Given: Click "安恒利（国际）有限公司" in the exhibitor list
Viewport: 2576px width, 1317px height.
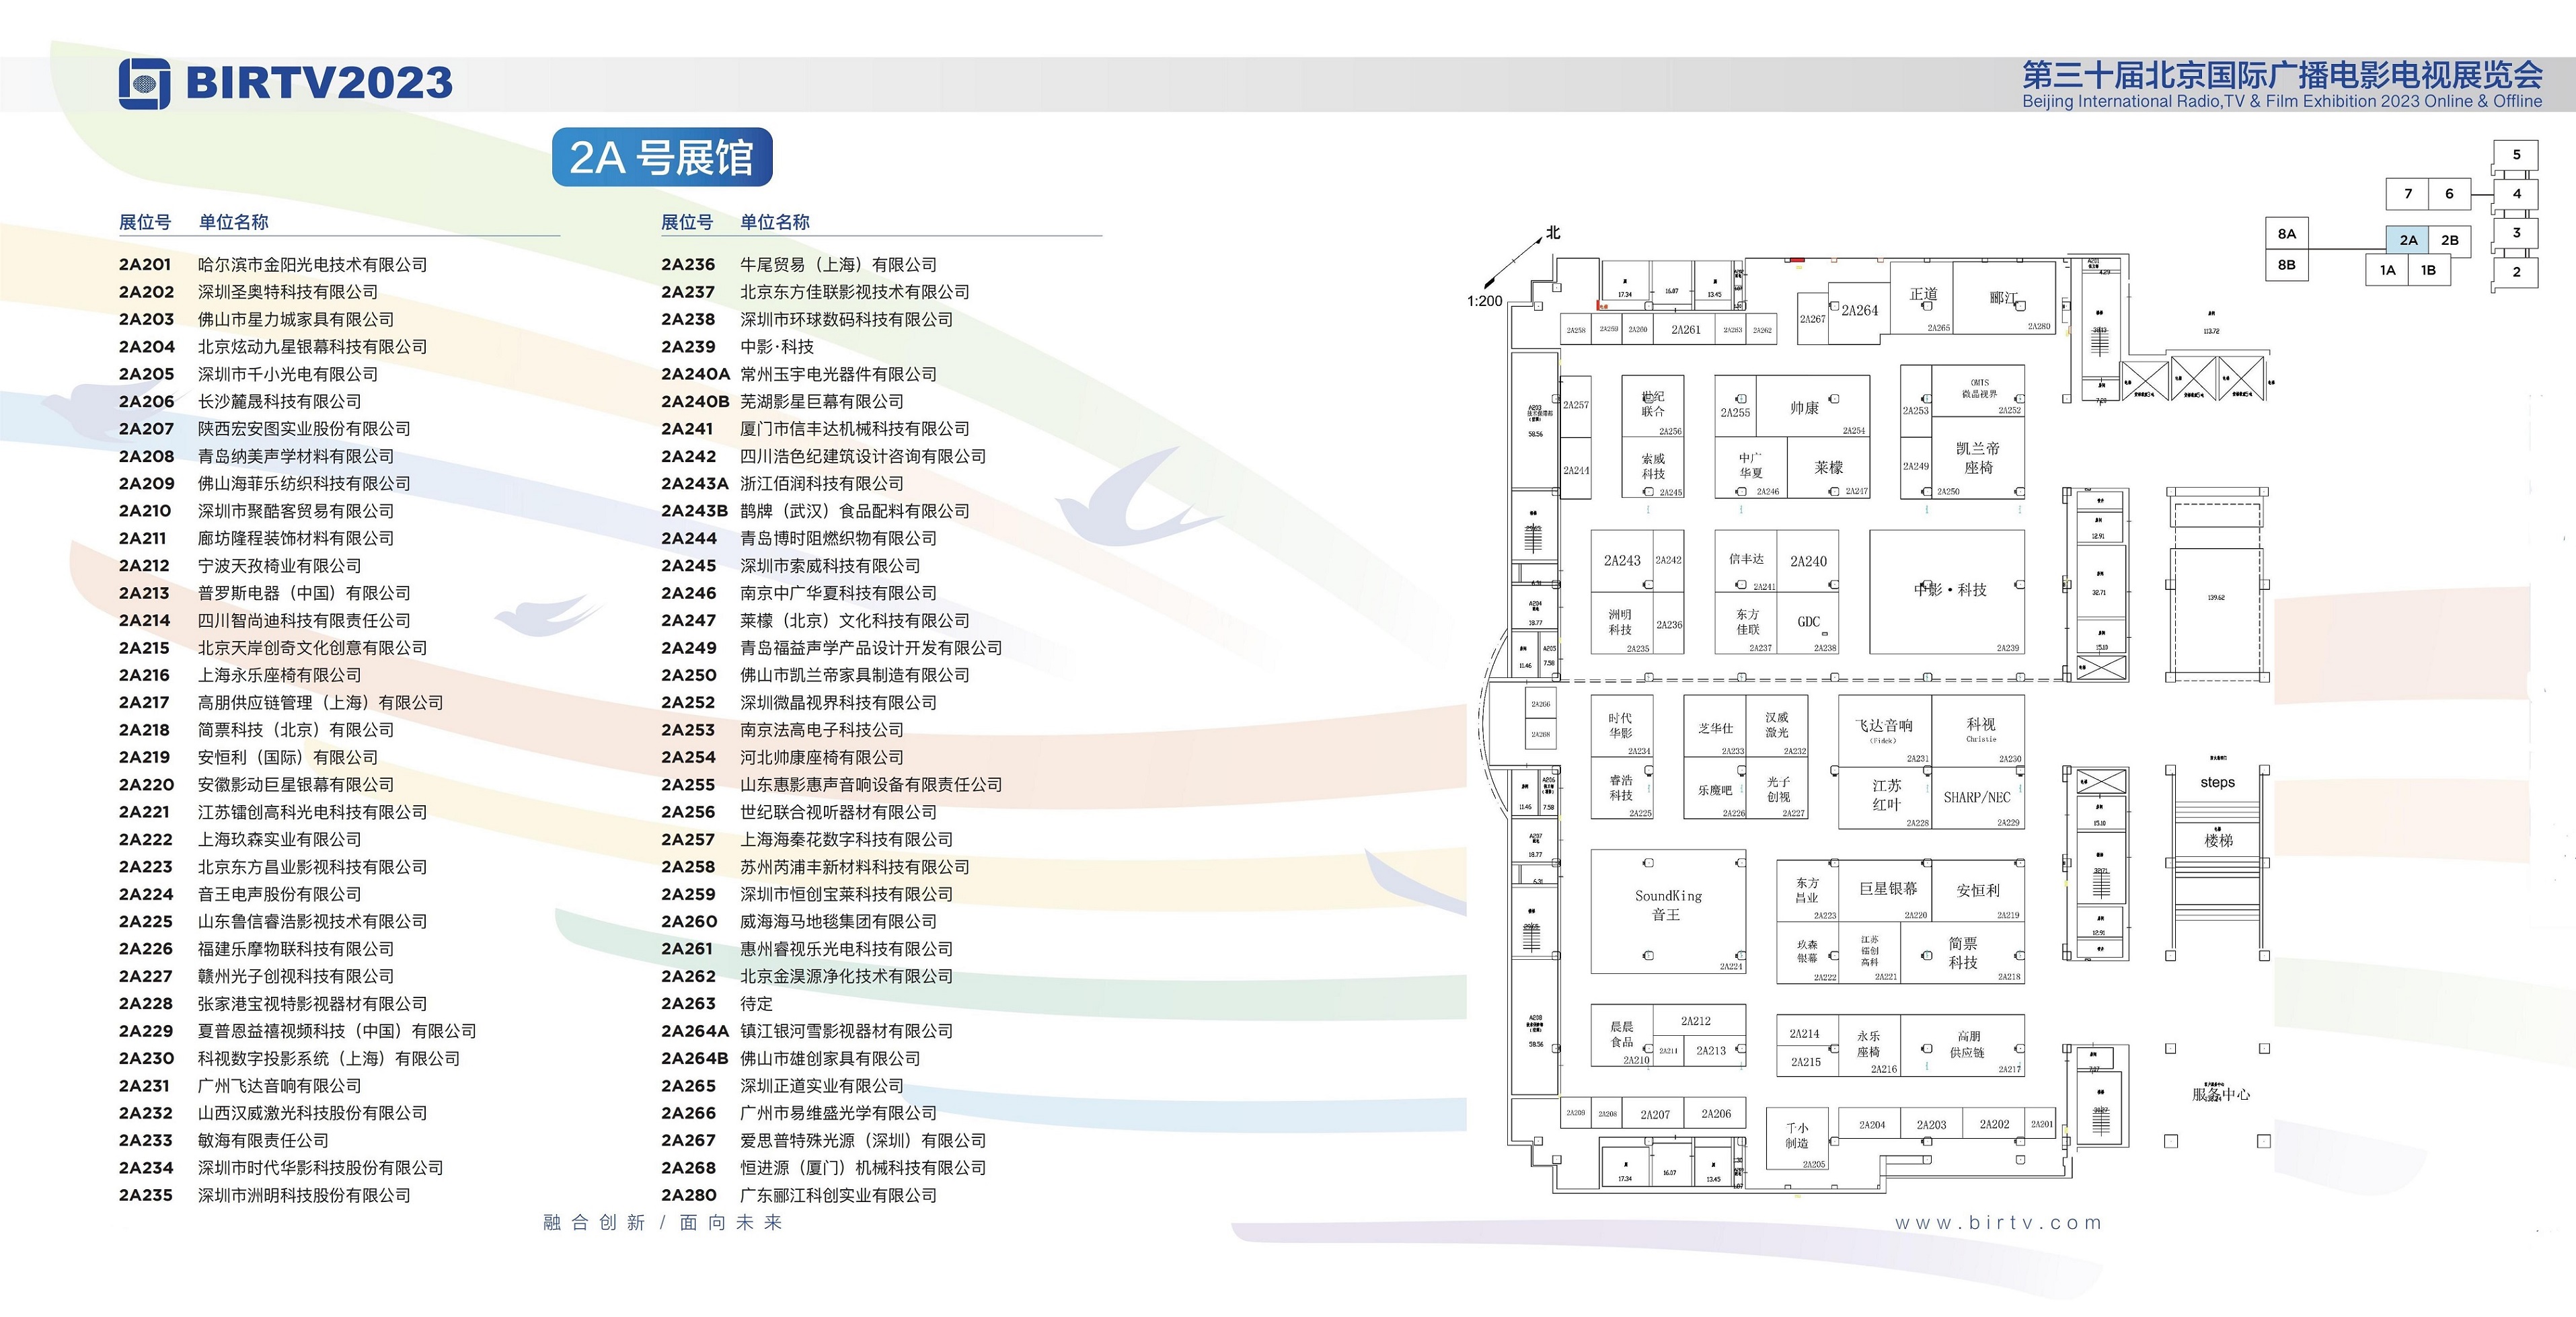Looking at the screenshot, I should (x=288, y=757).
